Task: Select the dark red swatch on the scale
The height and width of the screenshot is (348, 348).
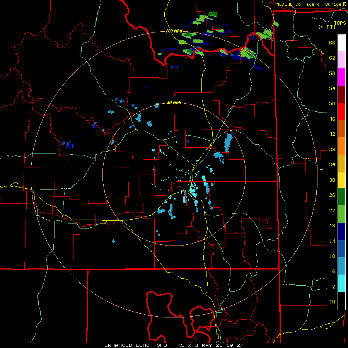Action: tap(341, 94)
